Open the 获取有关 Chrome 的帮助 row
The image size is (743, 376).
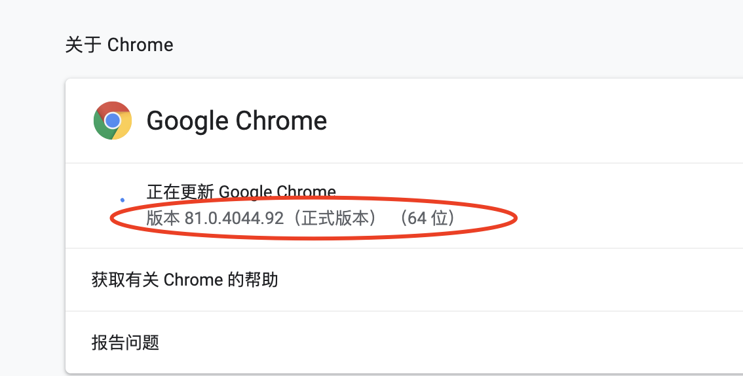coord(404,280)
